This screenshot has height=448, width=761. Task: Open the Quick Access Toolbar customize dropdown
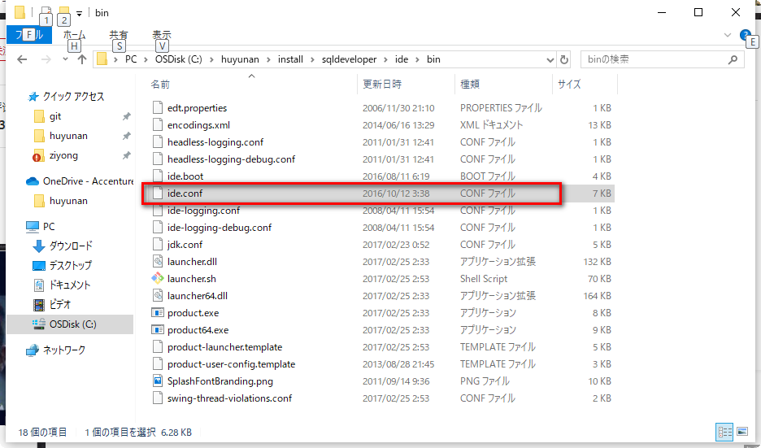(79, 13)
